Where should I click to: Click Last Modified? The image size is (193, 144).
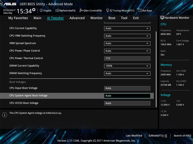click(134, 135)
